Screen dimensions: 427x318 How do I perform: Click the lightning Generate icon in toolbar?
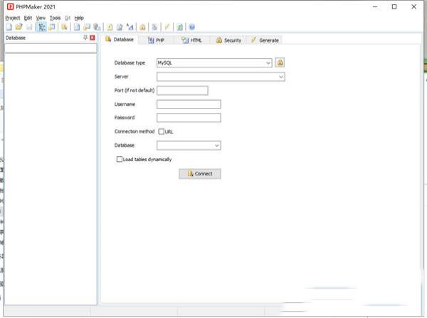pos(166,27)
